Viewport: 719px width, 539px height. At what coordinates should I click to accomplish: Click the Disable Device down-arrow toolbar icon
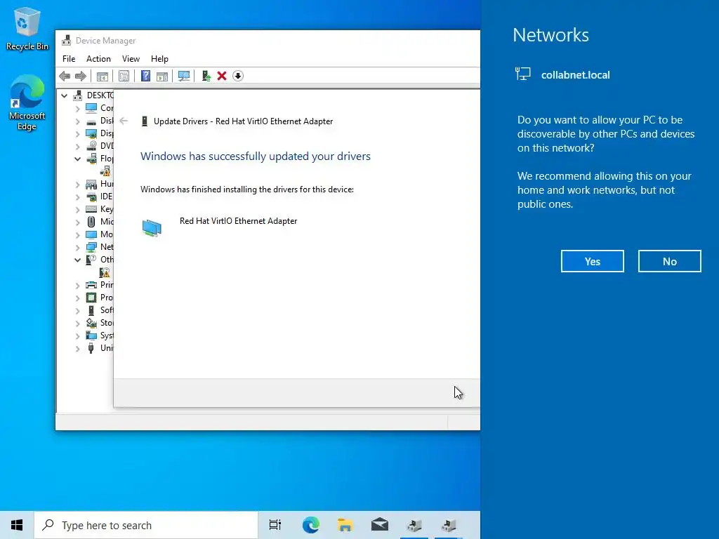tap(238, 76)
